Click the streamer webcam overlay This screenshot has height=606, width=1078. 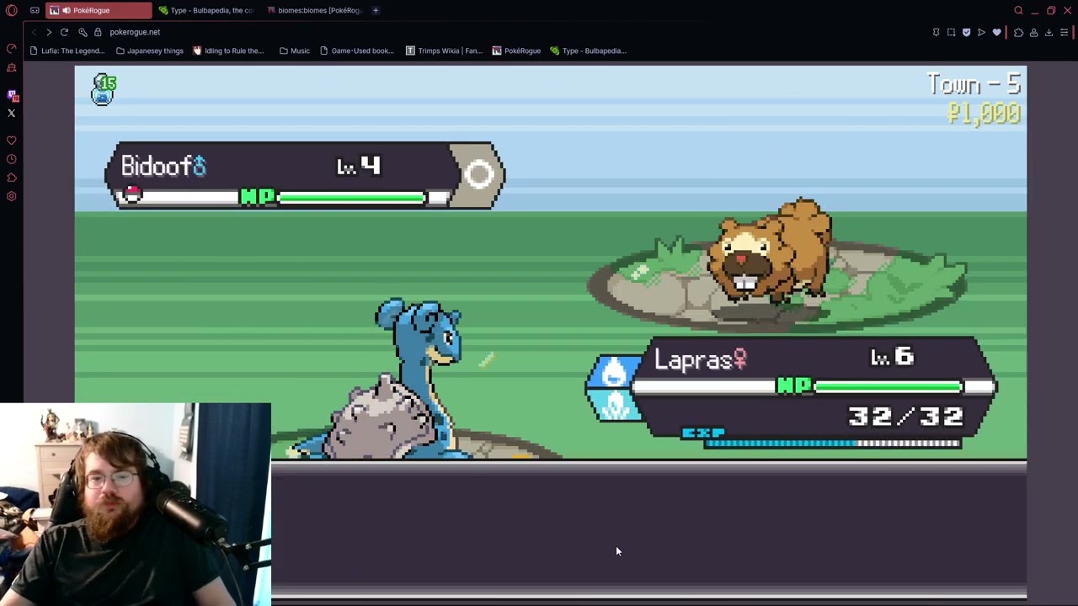tap(136, 504)
